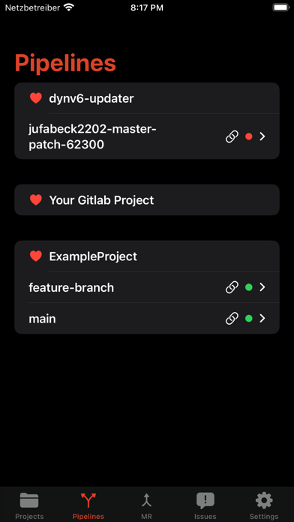294x522 pixels.
Task: Open the Settings gear tab
Action: click(264, 506)
